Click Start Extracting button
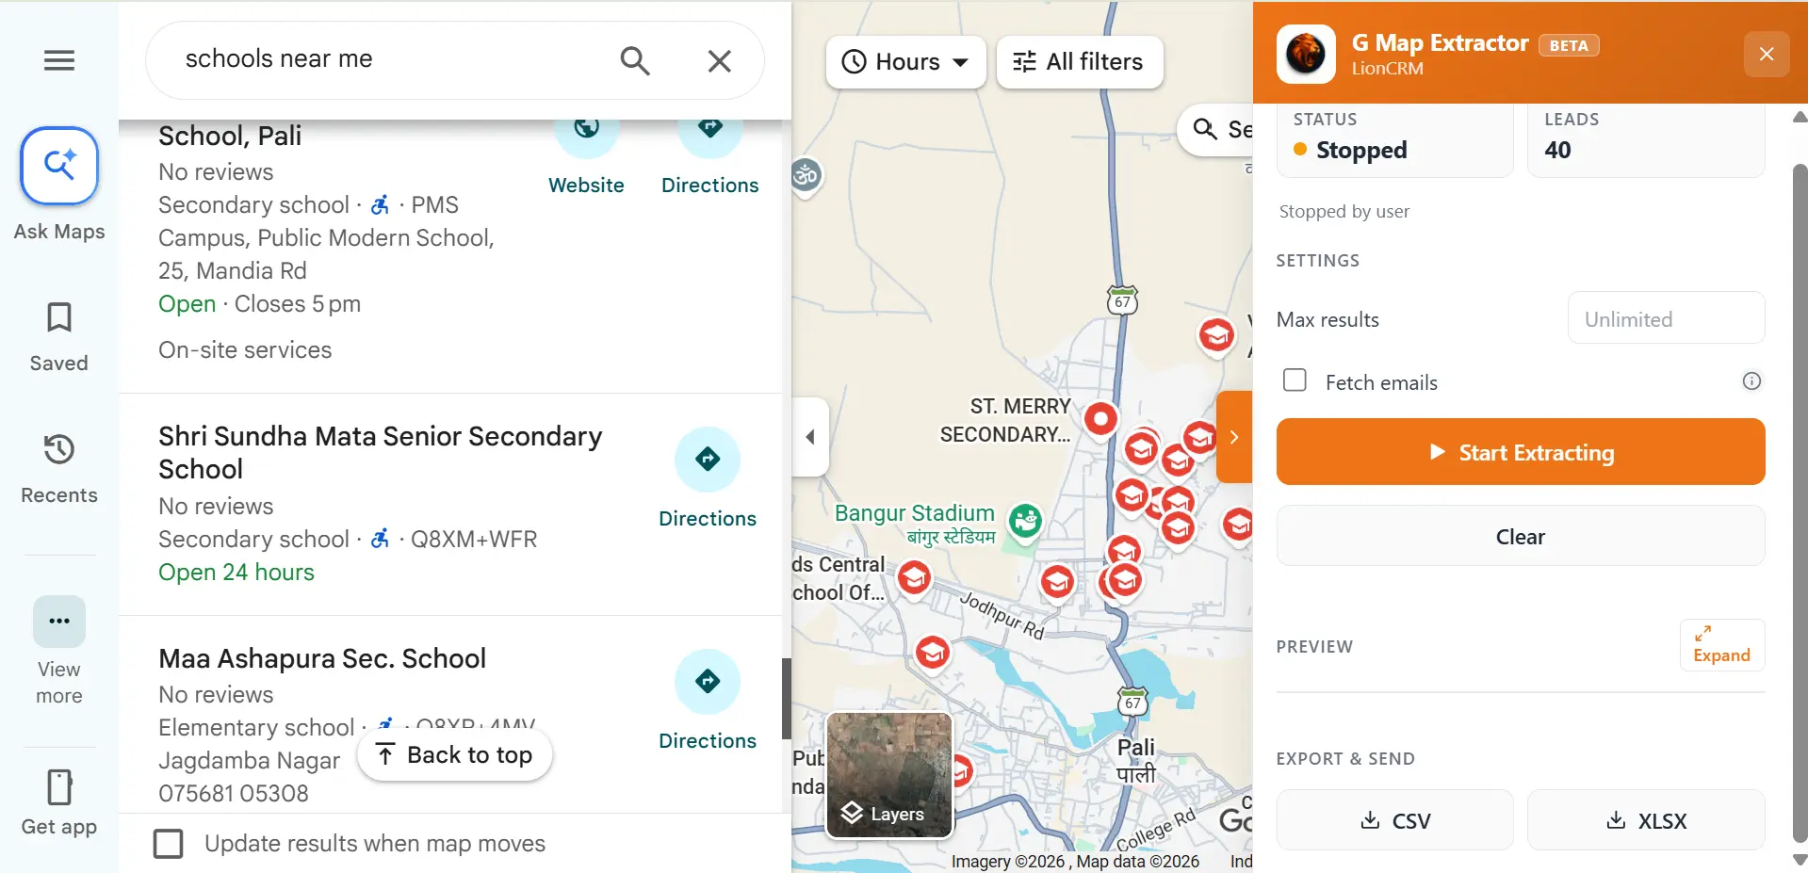This screenshot has height=873, width=1808. click(x=1521, y=452)
